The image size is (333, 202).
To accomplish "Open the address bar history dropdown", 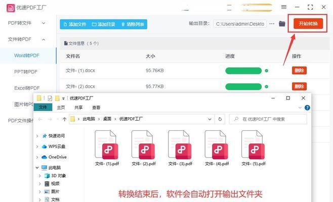I will pos(210,119).
